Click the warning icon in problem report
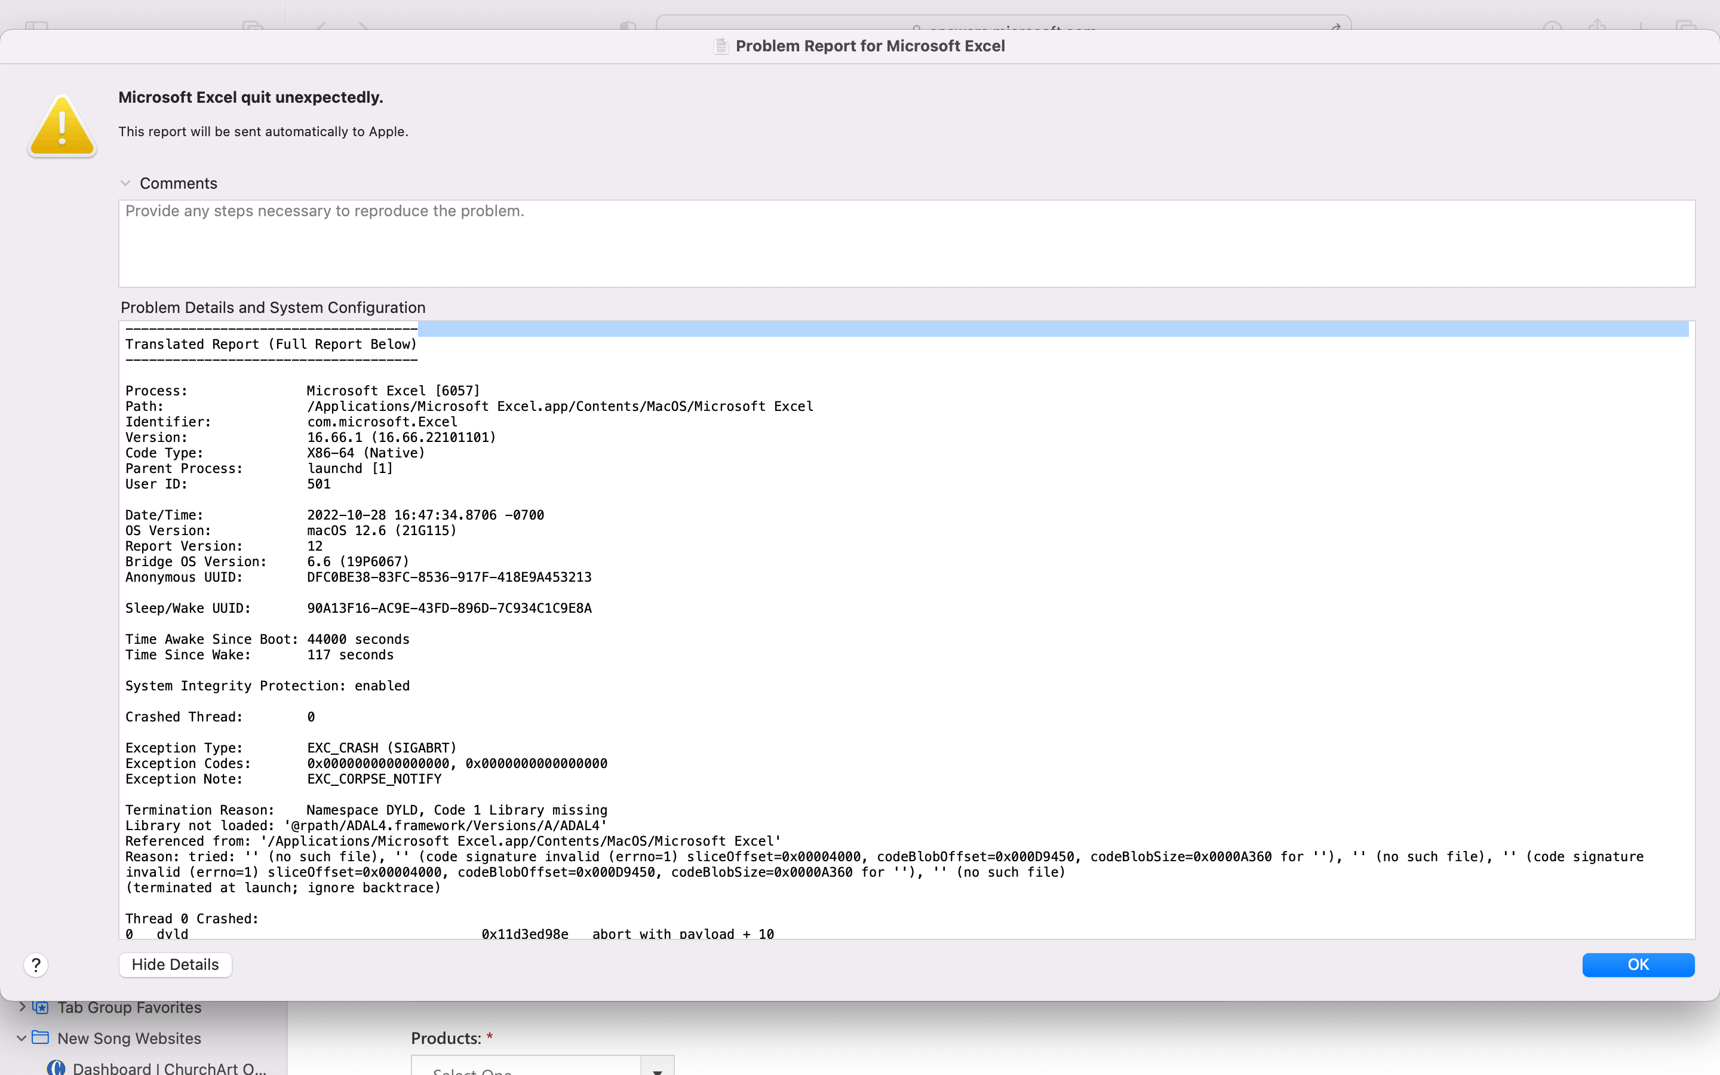The image size is (1720, 1075). coord(61,124)
